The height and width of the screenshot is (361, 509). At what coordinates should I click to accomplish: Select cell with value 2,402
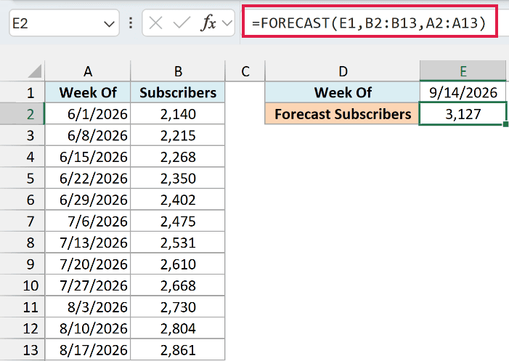(x=178, y=200)
